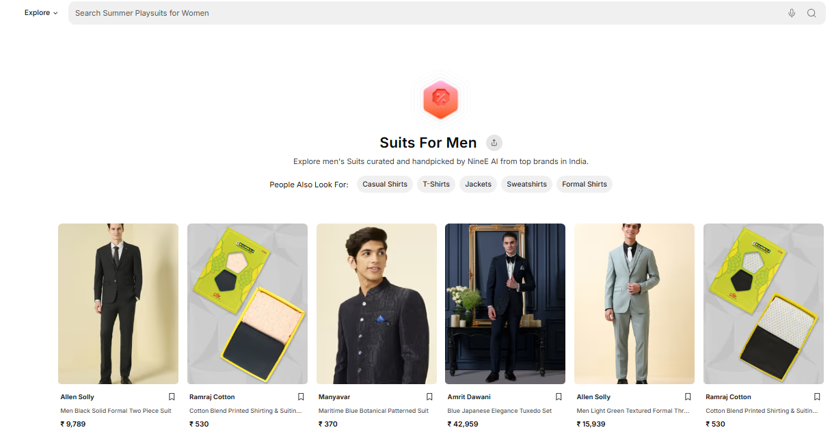Select the Sweatshirts chip
The height and width of the screenshot is (432, 832).
tap(527, 185)
